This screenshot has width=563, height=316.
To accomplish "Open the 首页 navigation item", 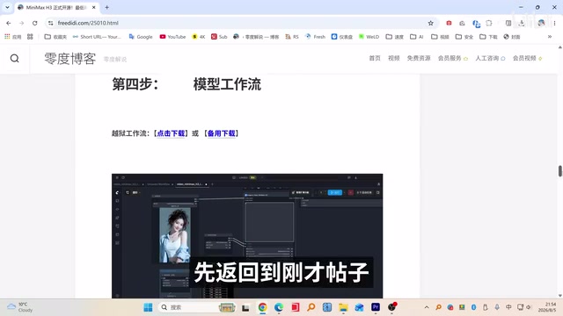I will [x=375, y=58].
